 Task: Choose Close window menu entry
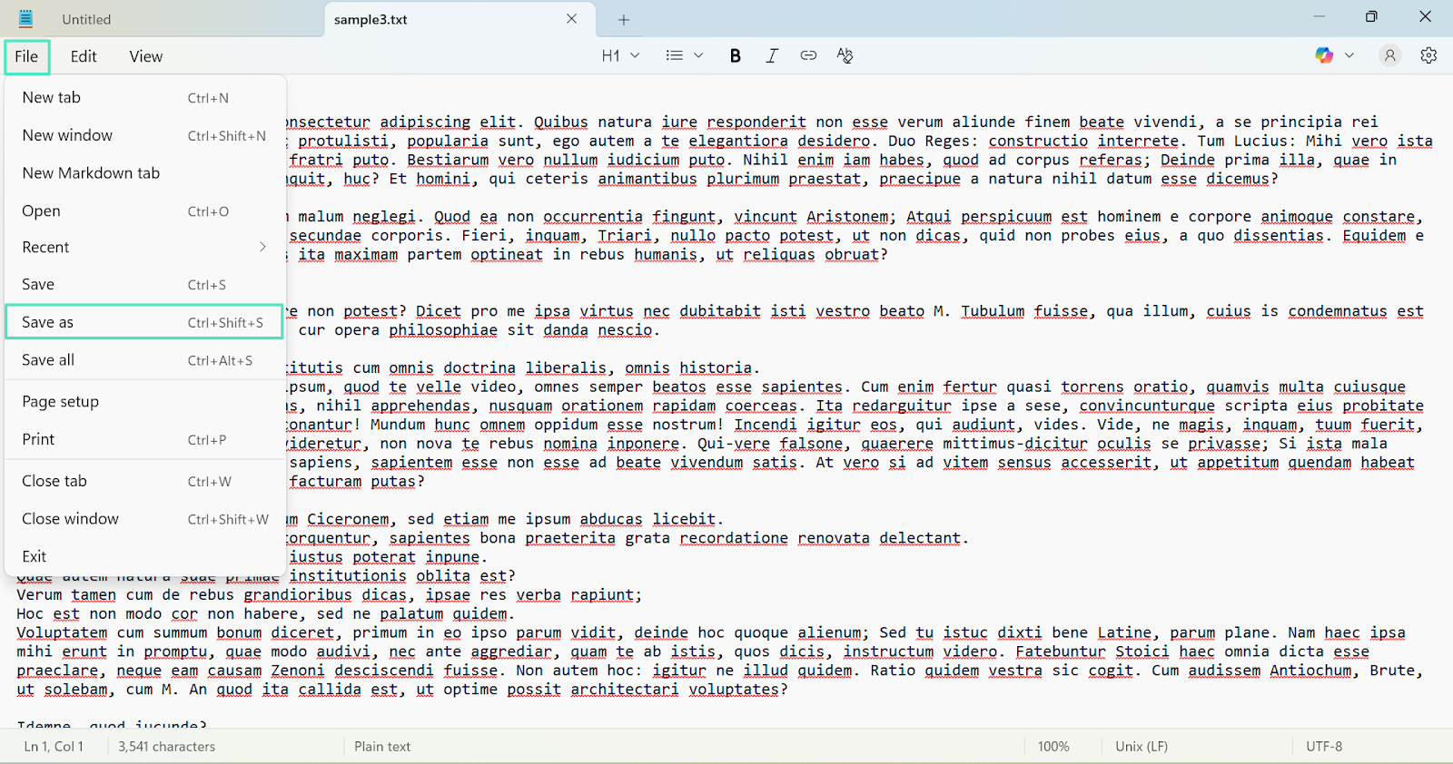tap(144, 519)
